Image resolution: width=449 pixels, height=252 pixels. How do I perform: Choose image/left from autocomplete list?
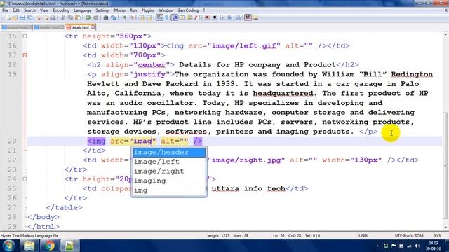pyautogui.click(x=169, y=162)
